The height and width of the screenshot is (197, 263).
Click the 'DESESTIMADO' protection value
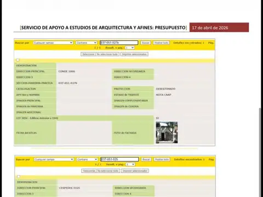click(165, 89)
